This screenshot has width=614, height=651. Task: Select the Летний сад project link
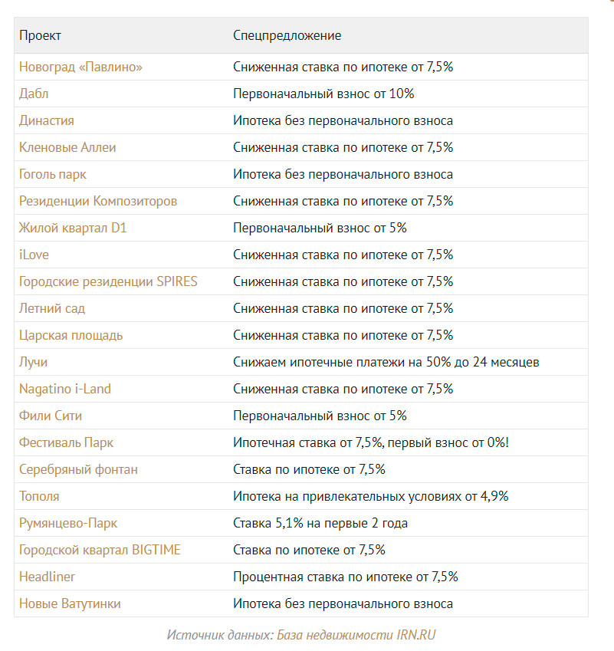(52, 308)
